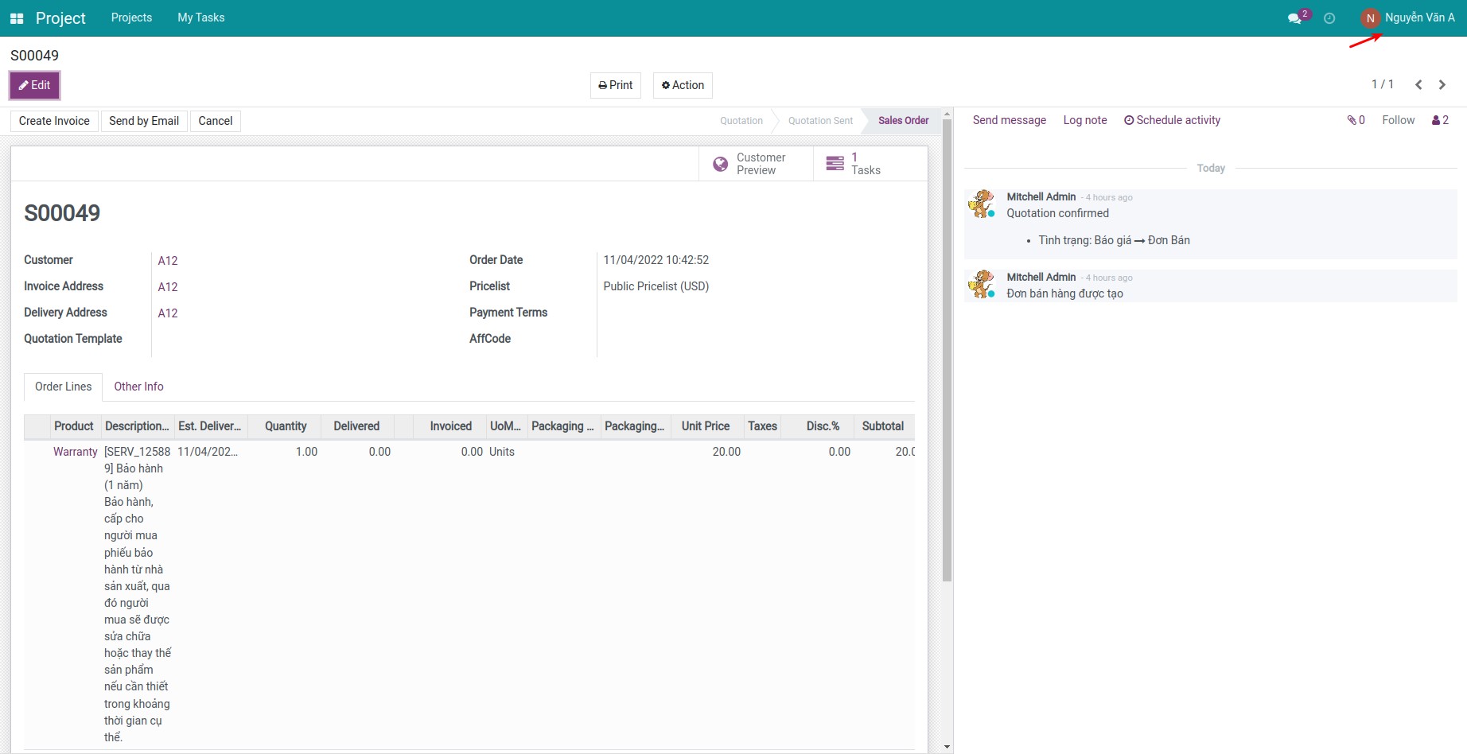Click the Create Invoice button
The width and height of the screenshot is (1467, 754).
[54, 121]
